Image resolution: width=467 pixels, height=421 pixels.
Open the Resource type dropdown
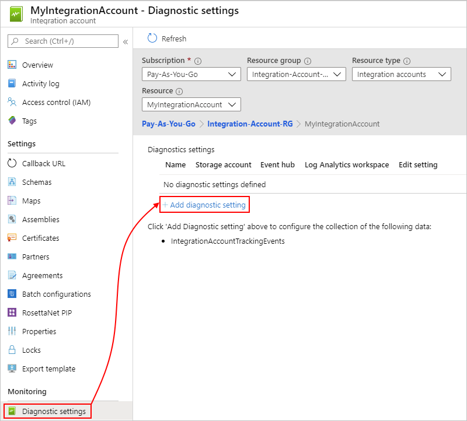point(401,74)
